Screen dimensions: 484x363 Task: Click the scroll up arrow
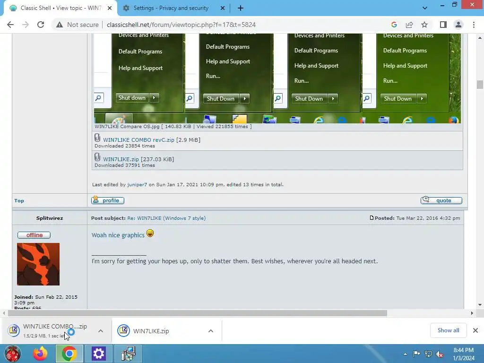pos(480,38)
